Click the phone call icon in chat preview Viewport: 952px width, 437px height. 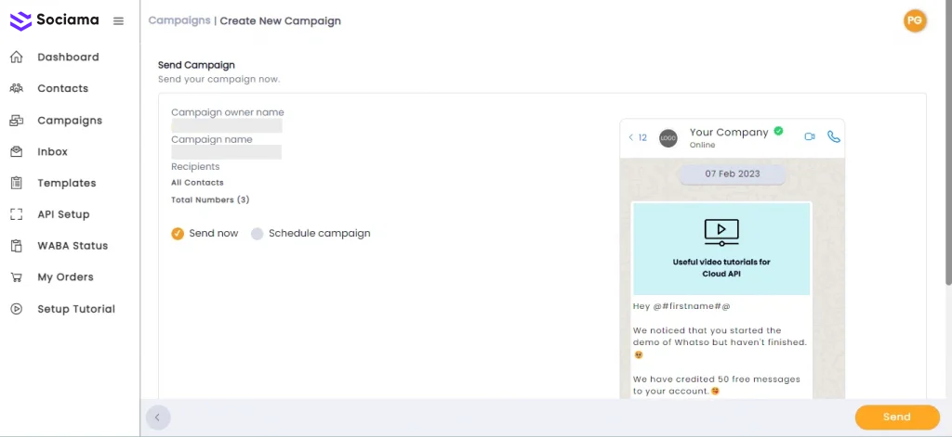coord(833,137)
